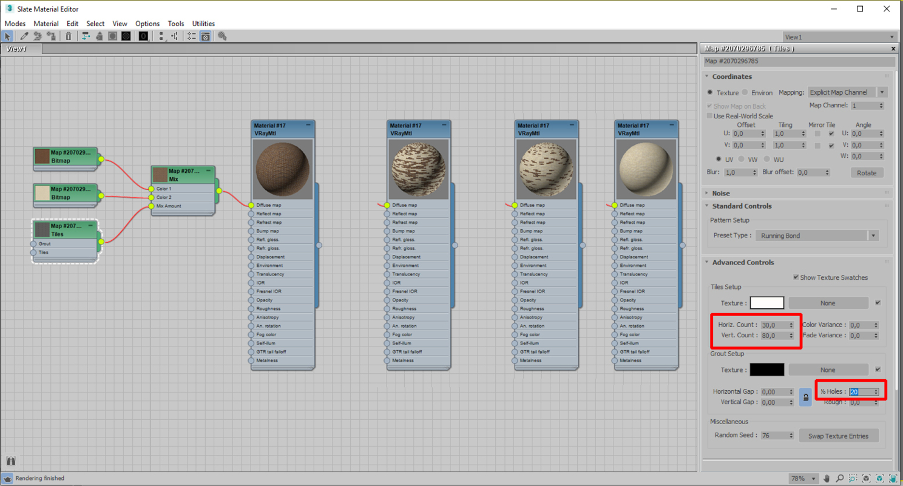This screenshot has height=486, width=903.
Task: Open the Map Channel dropdown
Action: pos(868,106)
